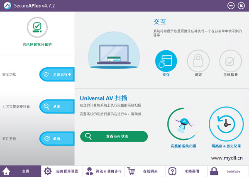This screenshot has height=177, width=249.
Task: Click the Universal AV 扫描 heading
Action: [103, 98]
